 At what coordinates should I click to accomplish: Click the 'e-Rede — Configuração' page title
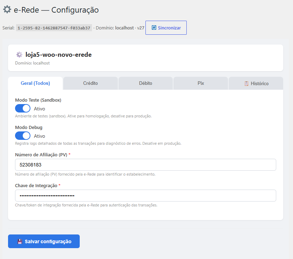[56, 10]
